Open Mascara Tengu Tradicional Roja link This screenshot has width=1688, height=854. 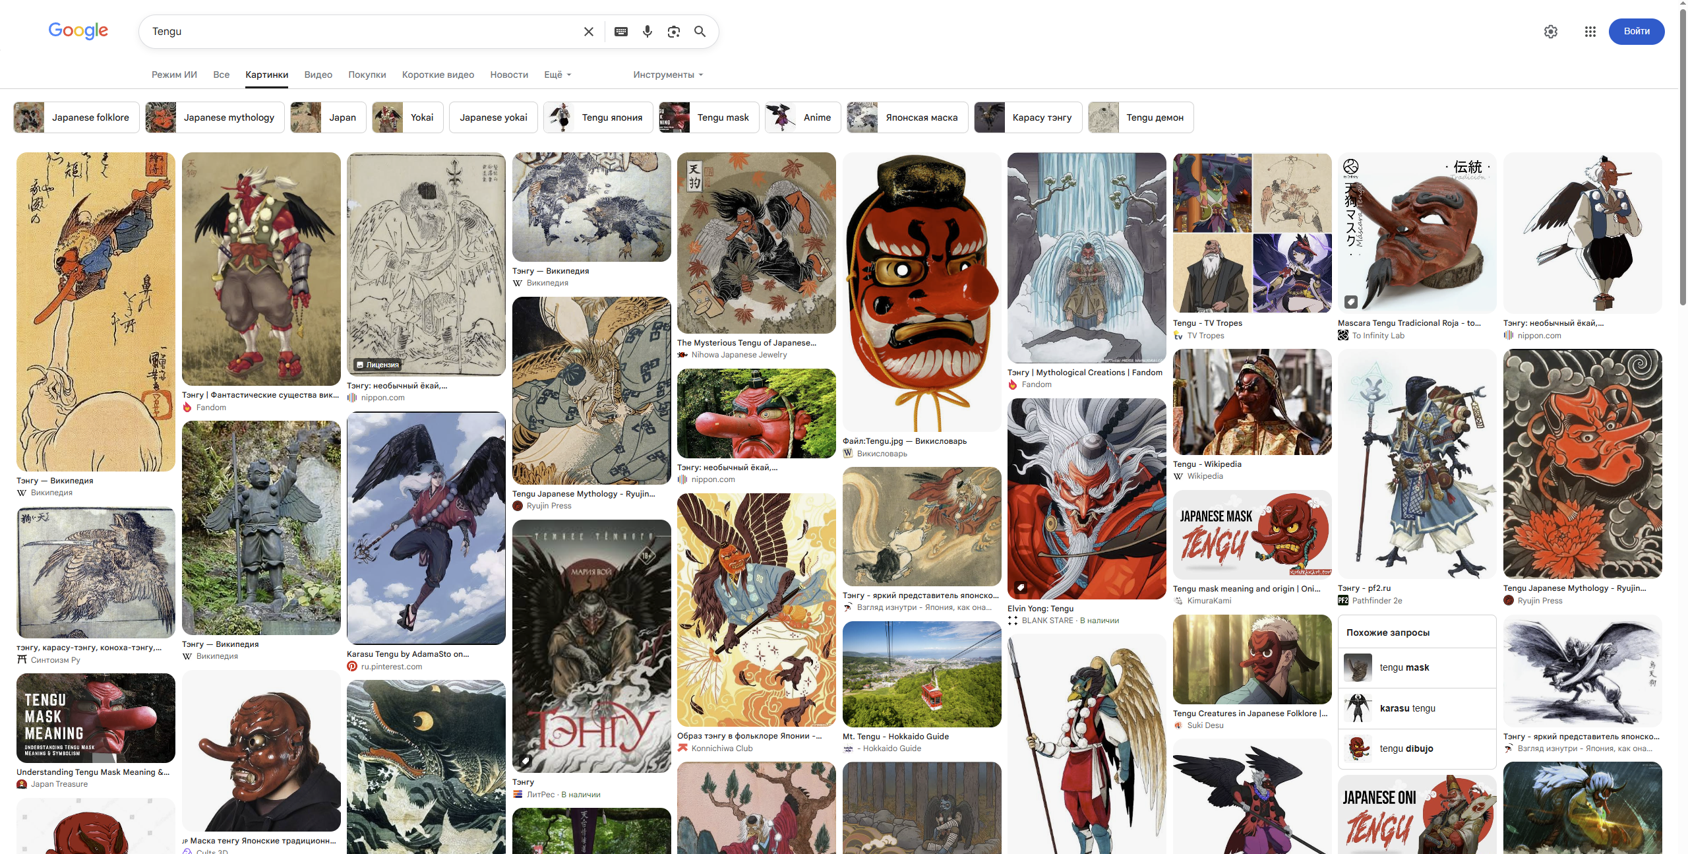tap(1409, 323)
